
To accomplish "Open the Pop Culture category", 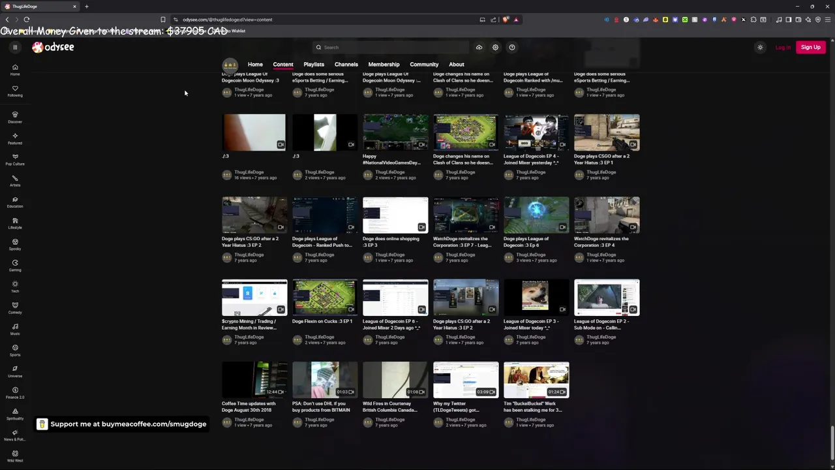I will 15,160.
